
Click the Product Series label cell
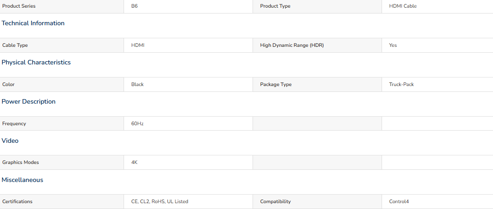[62, 6]
